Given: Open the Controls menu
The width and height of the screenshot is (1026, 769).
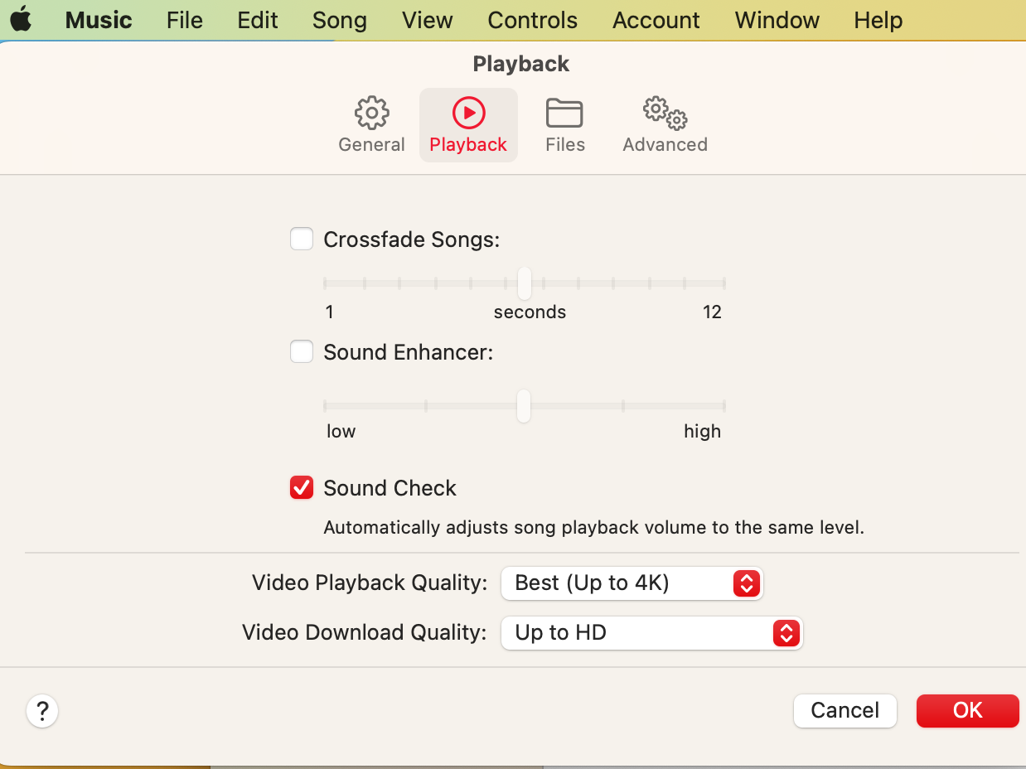Looking at the screenshot, I should pyautogui.click(x=533, y=20).
